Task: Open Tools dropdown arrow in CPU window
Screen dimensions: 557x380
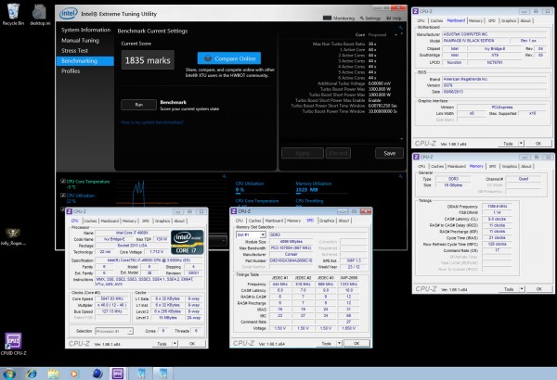Action: [x=175, y=344]
